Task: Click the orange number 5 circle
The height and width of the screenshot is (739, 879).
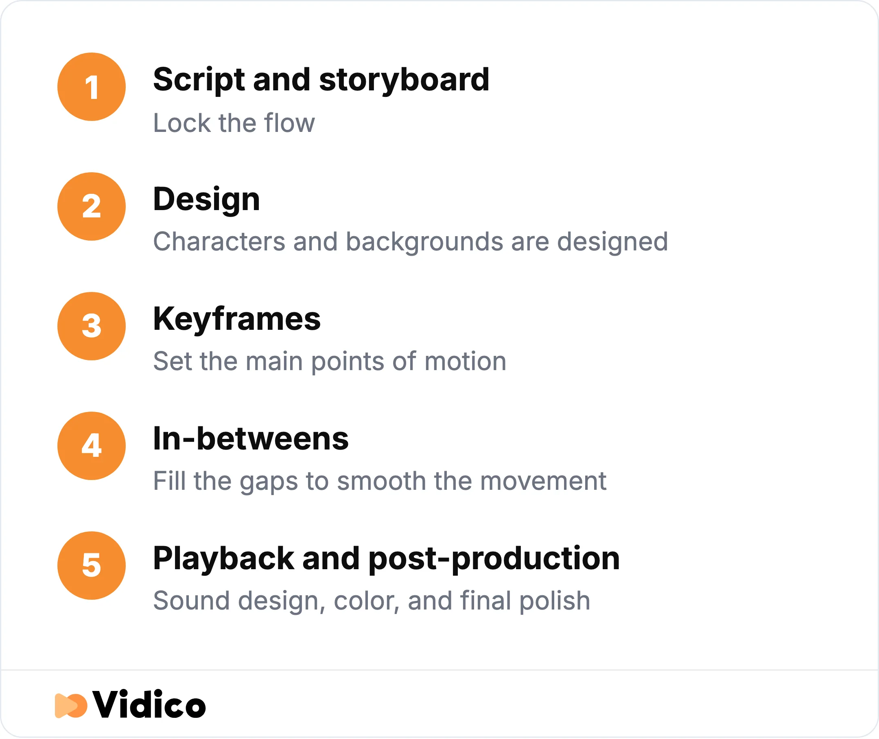Action: coord(91,566)
